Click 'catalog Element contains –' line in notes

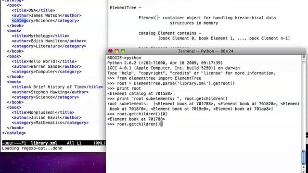170,33
